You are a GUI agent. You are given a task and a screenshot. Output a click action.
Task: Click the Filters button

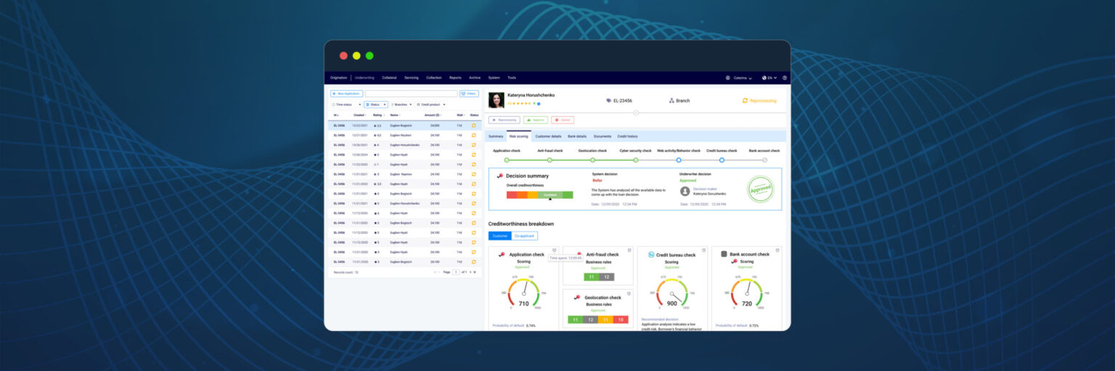pos(470,94)
